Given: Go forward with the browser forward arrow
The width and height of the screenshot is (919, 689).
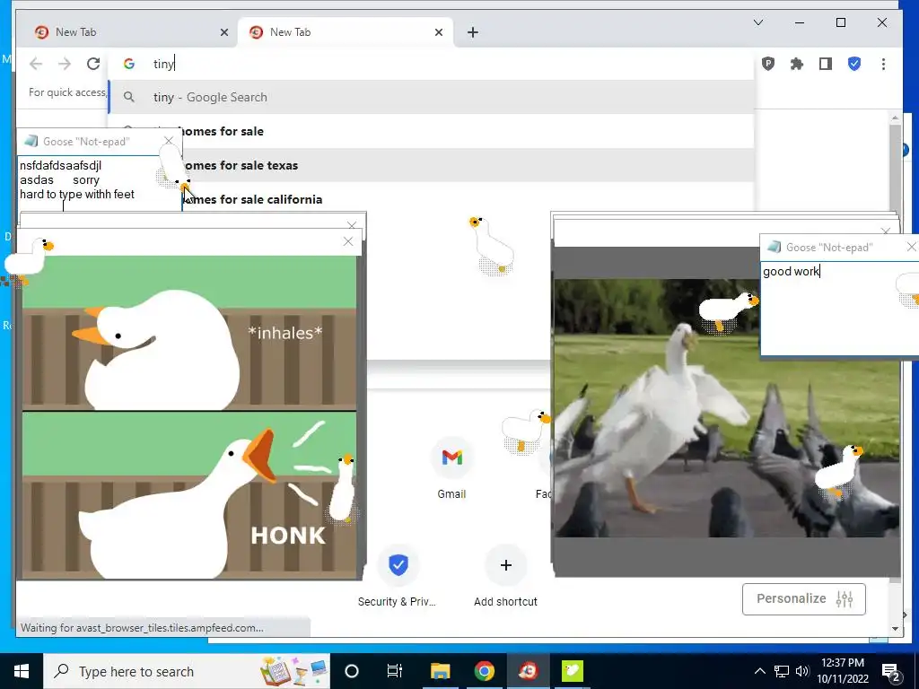Looking at the screenshot, I should coord(65,64).
